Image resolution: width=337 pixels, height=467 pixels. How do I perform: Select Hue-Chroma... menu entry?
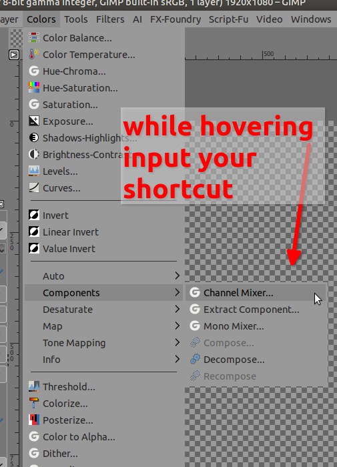103,71
